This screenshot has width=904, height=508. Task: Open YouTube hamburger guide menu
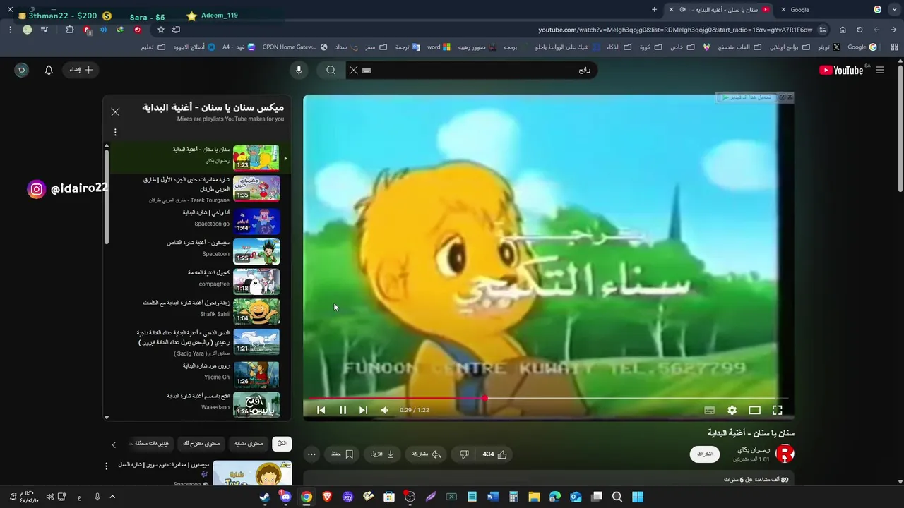pyautogui.click(x=880, y=70)
